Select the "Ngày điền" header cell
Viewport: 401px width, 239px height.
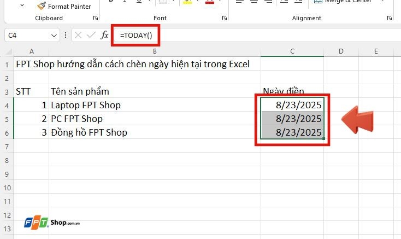292,90
